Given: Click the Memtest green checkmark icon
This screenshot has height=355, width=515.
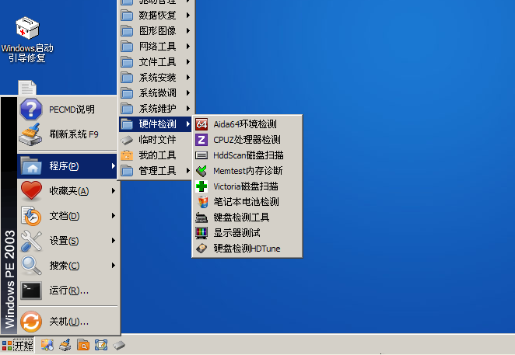Looking at the screenshot, I should coord(201,171).
